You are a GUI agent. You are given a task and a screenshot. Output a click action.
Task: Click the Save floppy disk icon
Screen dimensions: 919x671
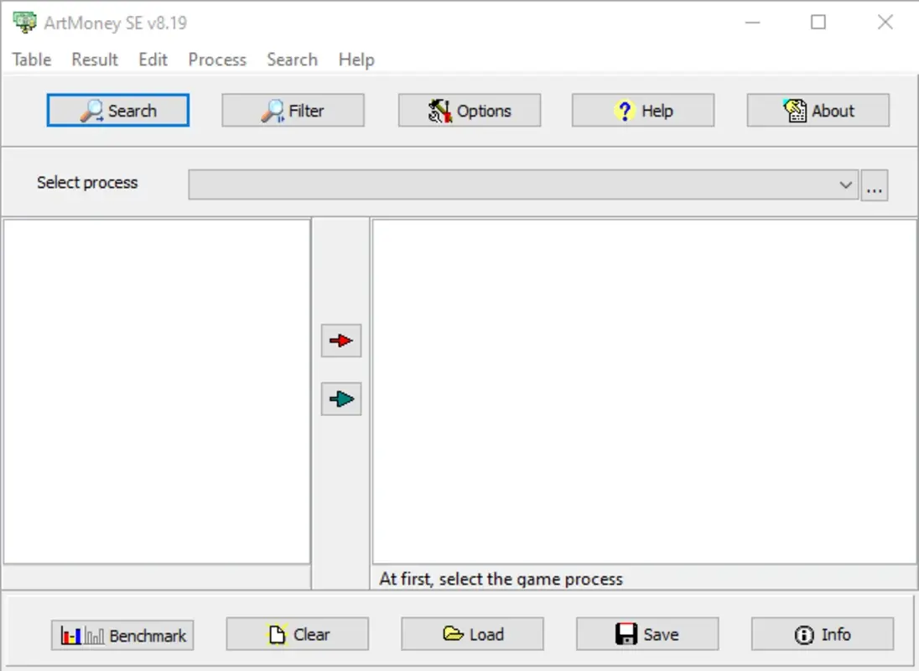tap(626, 634)
